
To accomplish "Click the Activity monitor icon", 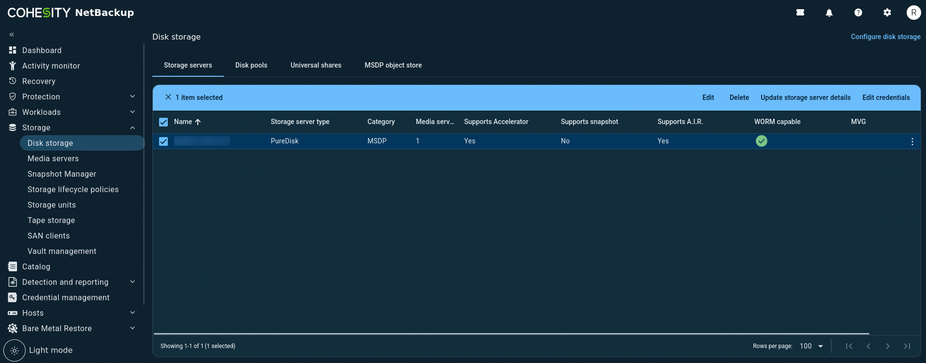I will [13, 66].
